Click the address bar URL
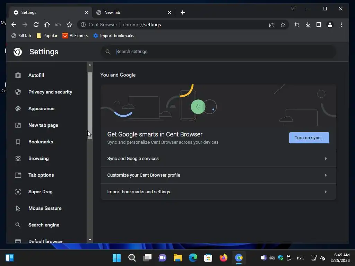The image size is (355, 266). (x=142, y=25)
